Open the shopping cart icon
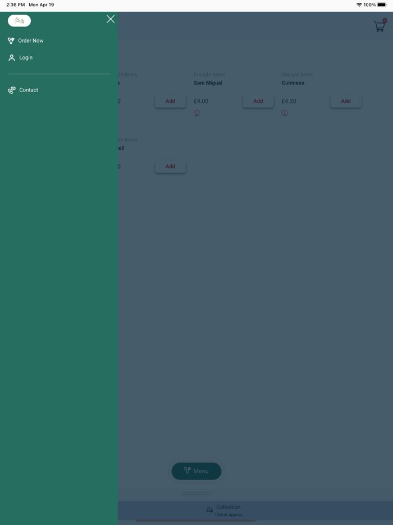This screenshot has width=393, height=525. pyautogui.click(x=380, y=25)
